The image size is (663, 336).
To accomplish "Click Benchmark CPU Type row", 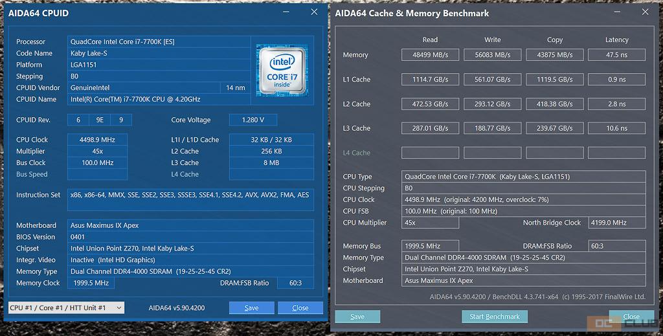I will coord(523,177).
